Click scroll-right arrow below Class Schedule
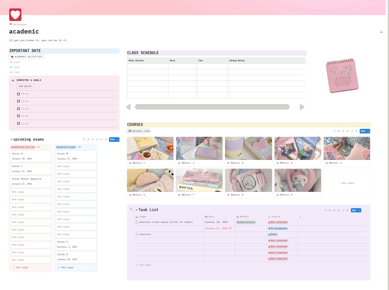The width and height of the screenshot is (389, 290). click(x=302, y=107)
